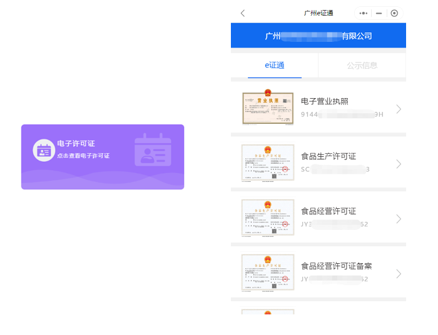
Task: Open the 食品经营许可证备案 certificate thumbnail
Action: pyautogui.click(x=268, y=272)
